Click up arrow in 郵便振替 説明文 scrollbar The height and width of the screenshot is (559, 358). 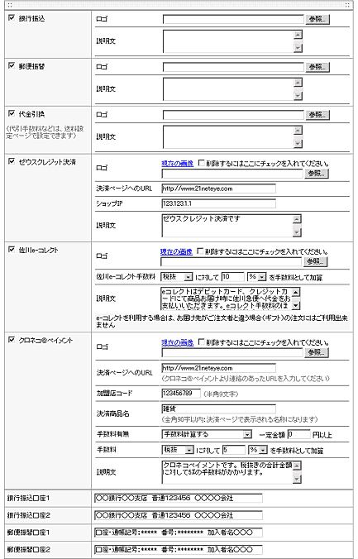click(x=298, y=83)
